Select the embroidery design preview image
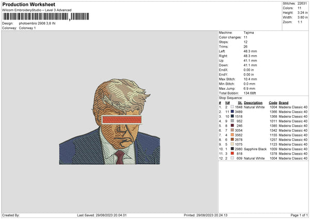The image size is (310, 219). 110,121
